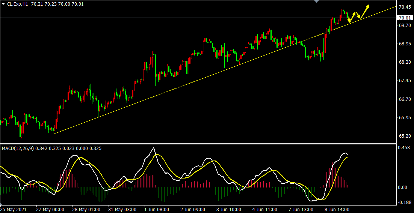Click the highlighted 70.01 current price tag
The width and height of the screenshot is (414, 213).
[404, 18]
